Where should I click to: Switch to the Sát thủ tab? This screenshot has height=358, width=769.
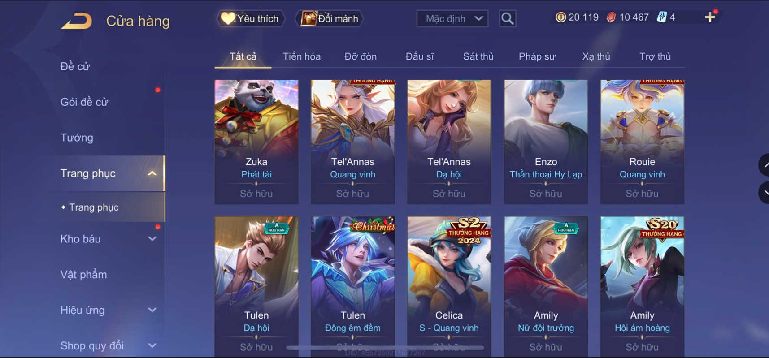pyautogui.click(x=478, y=56)
